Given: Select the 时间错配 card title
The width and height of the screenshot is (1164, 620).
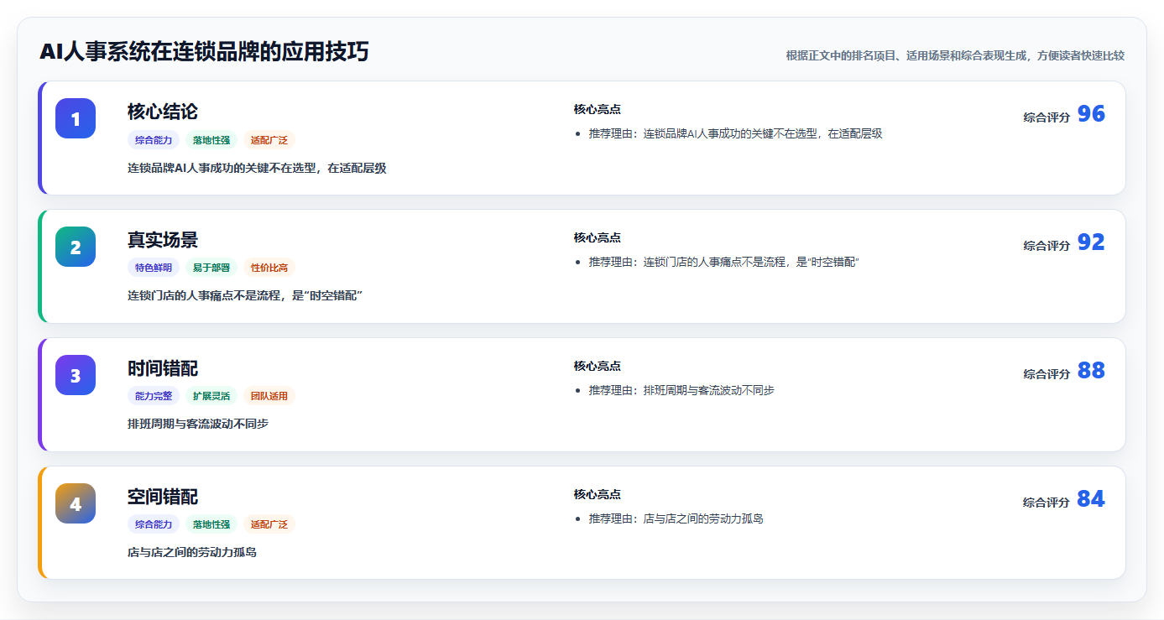Looking at the screenshot, I should 163,368.
